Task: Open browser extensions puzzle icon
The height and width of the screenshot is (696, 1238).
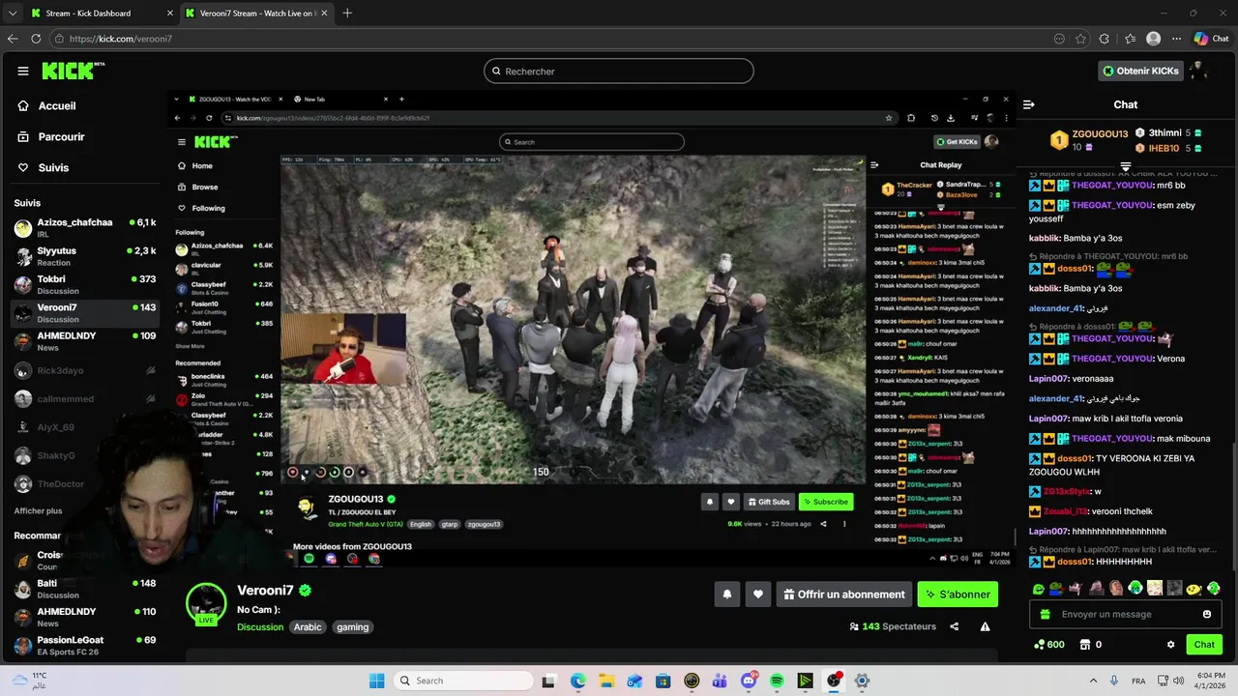Action: pyautogui.click(x=1105, y=39)
